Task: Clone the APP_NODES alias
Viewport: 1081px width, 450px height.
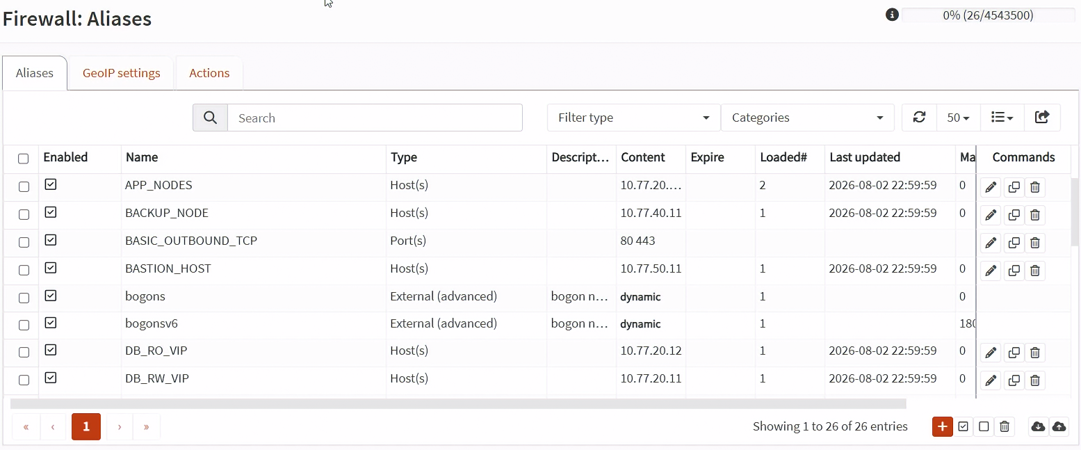Action: tap(1014, 187)
